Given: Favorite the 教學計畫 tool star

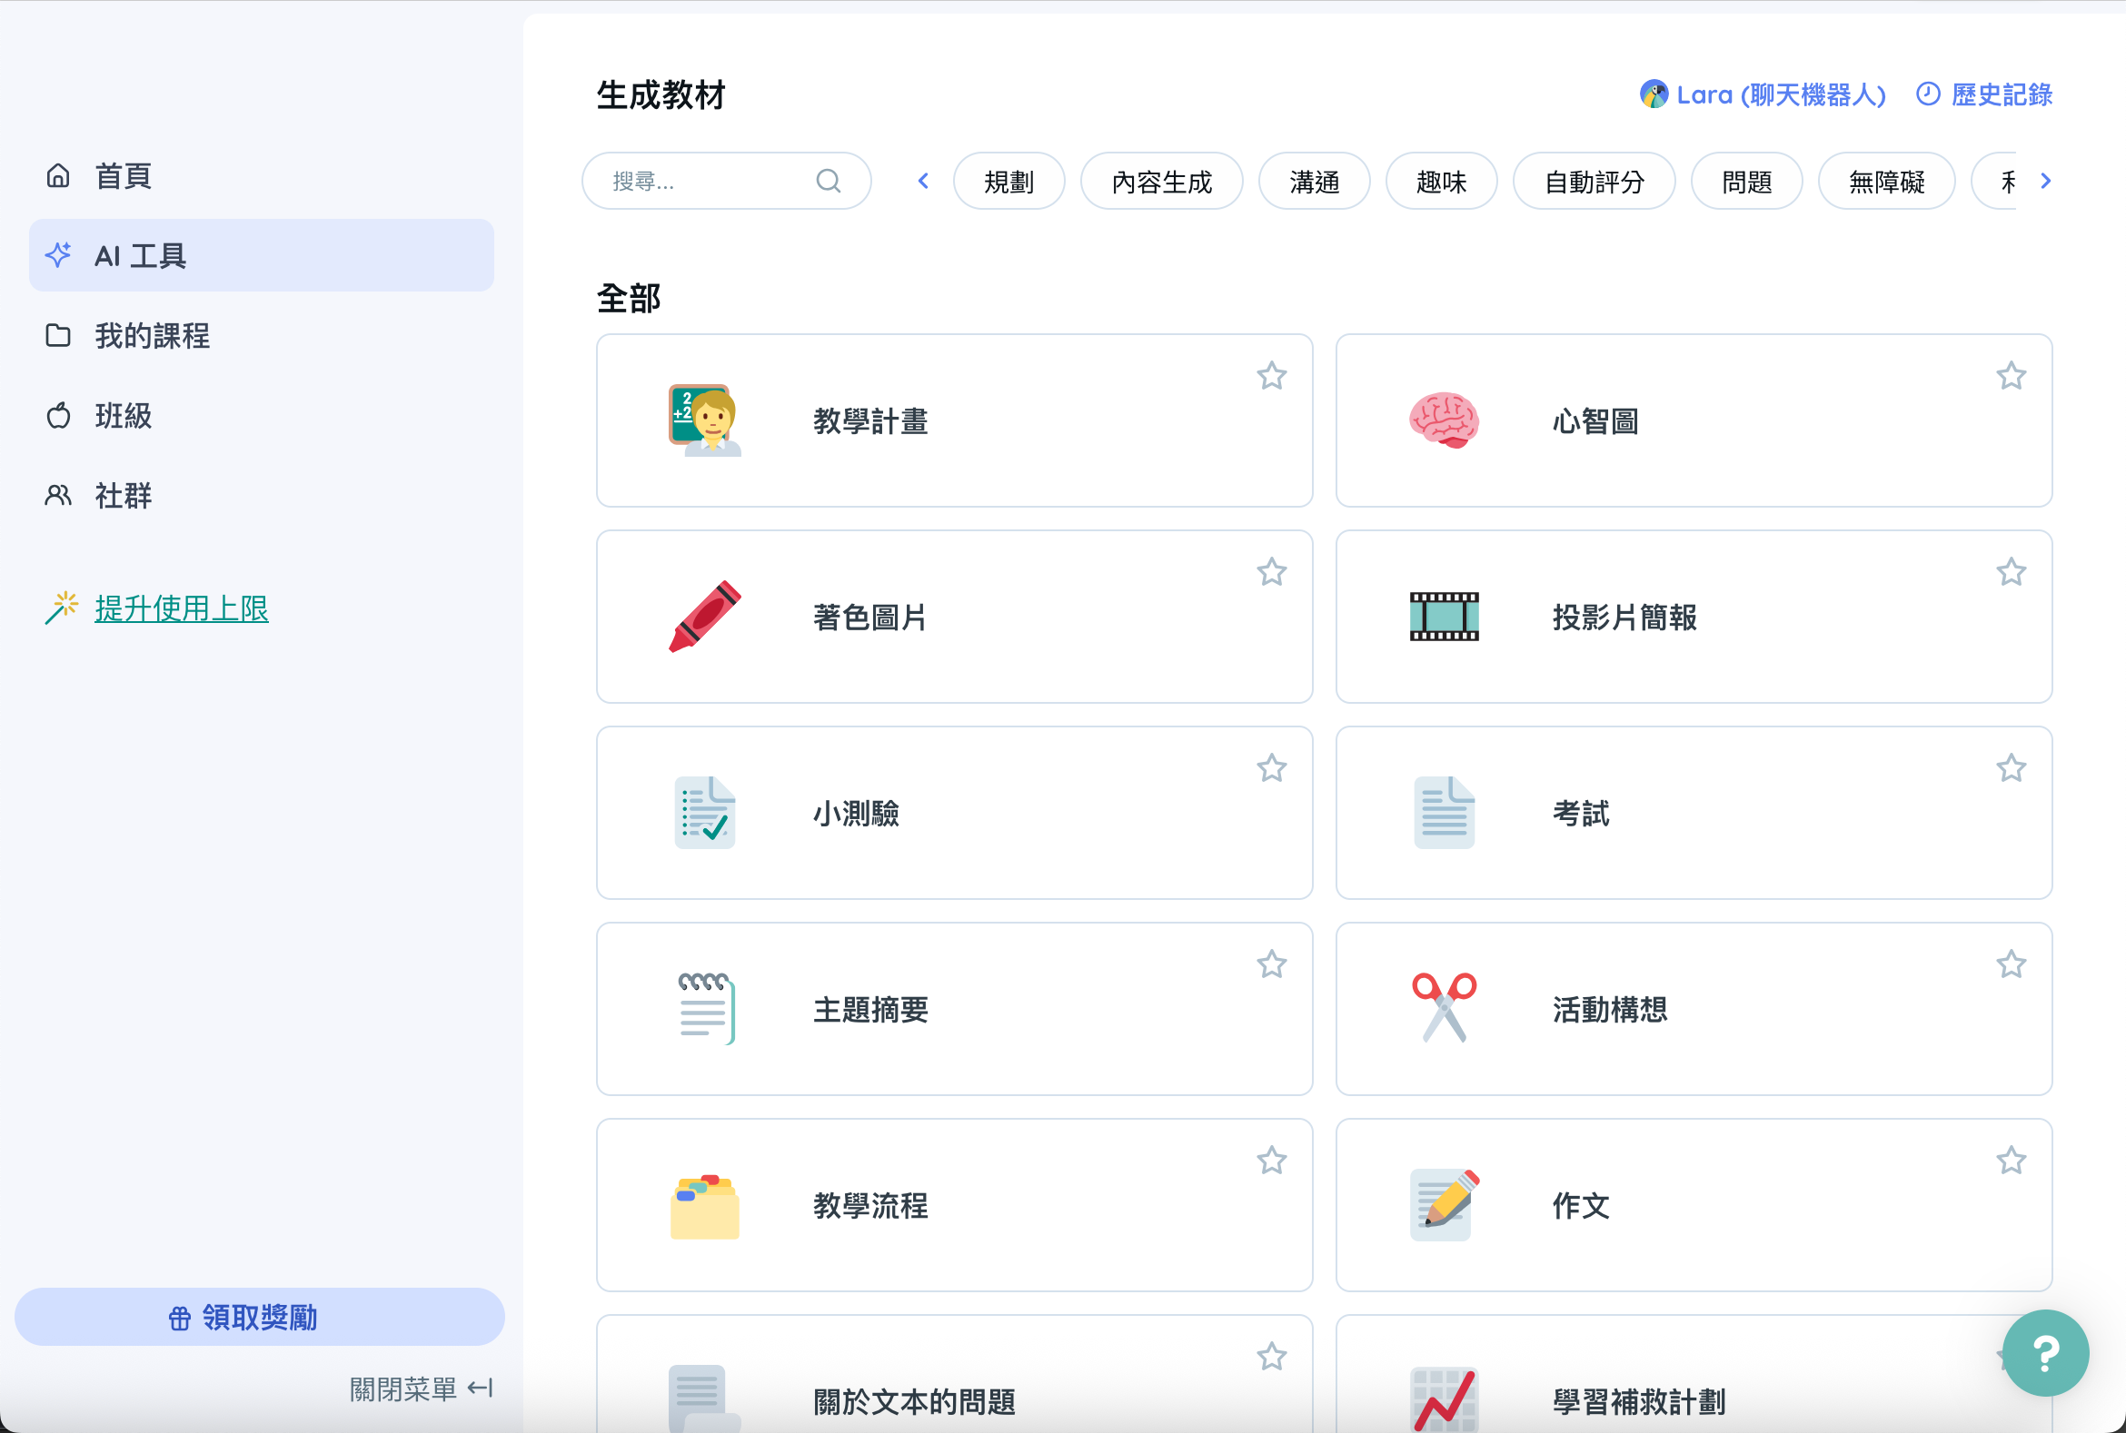Looking at the screenshot, I should [x=1271, y=376].
